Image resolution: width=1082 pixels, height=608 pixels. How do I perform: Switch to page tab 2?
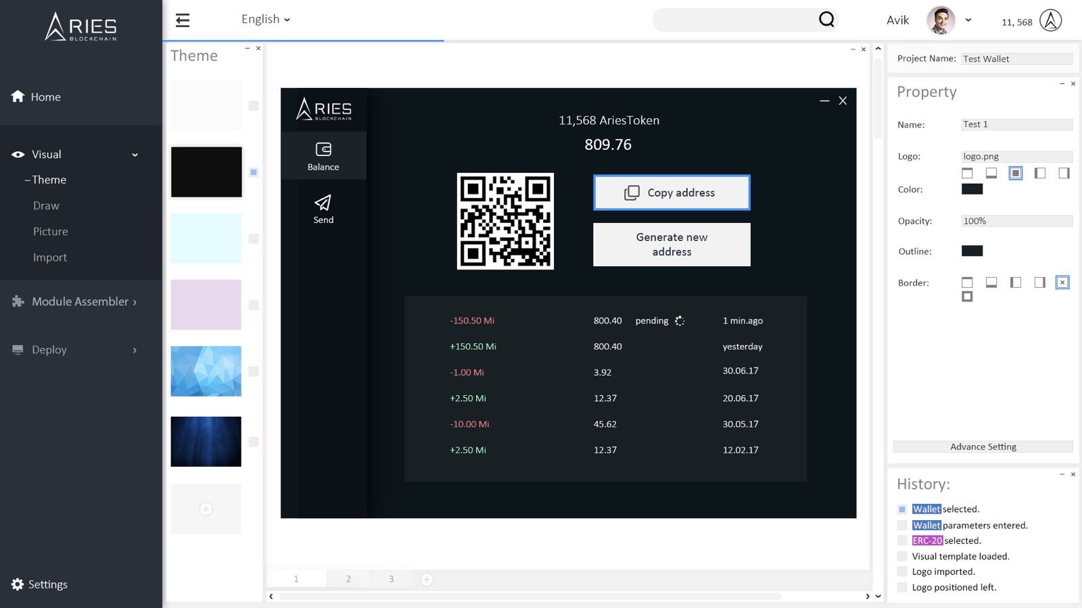(x=348, y=579)
